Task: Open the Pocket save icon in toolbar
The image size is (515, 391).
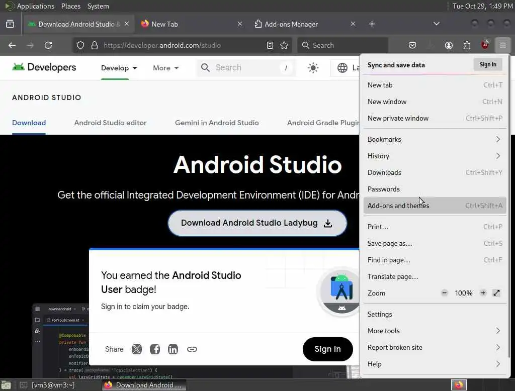Action: tap(412, 45)
